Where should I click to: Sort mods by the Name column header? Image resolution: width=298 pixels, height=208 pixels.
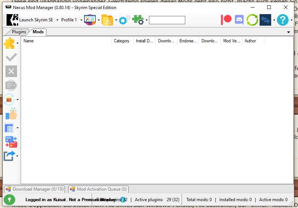point(65,41)
